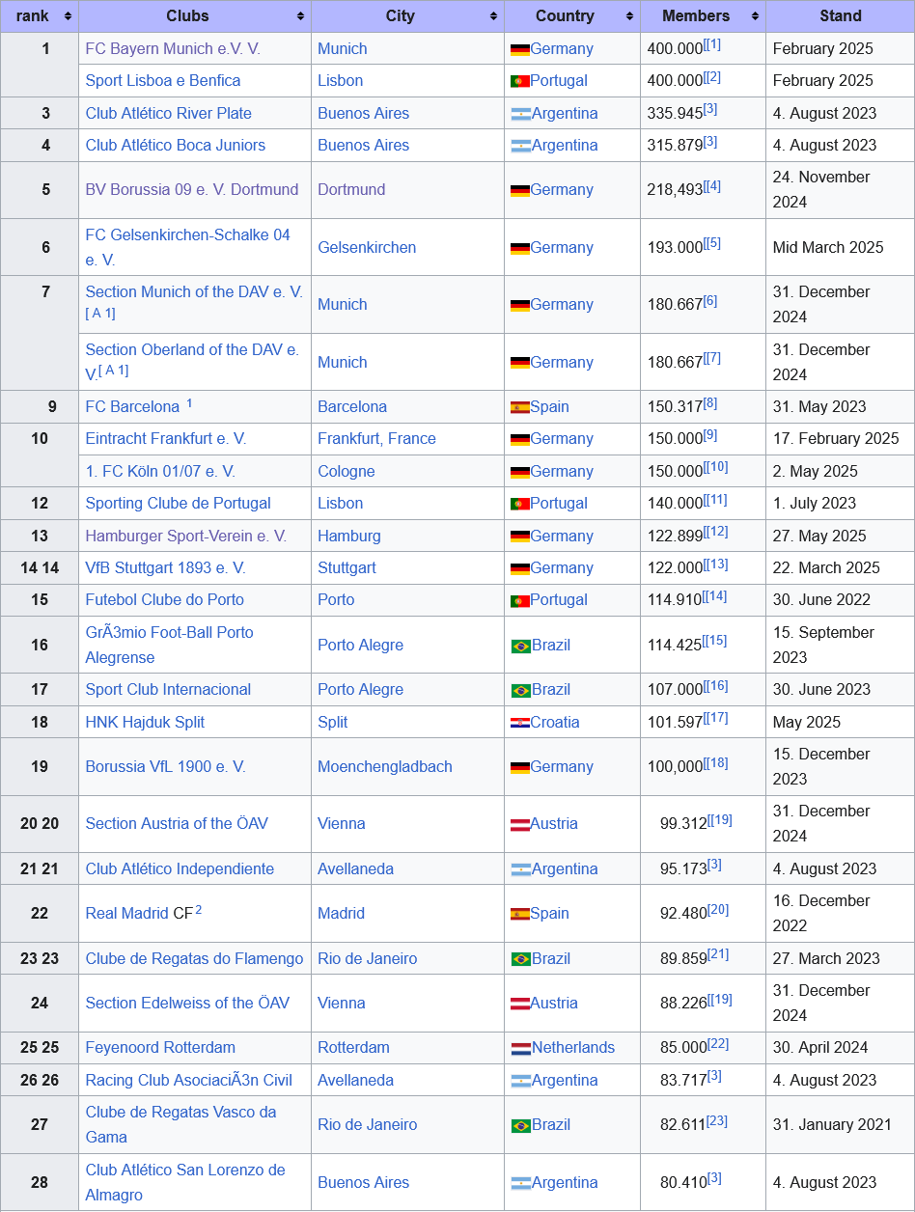Open Cologne city link
Viewport: 915px width, 1212px height.
(x=346, y=471)
